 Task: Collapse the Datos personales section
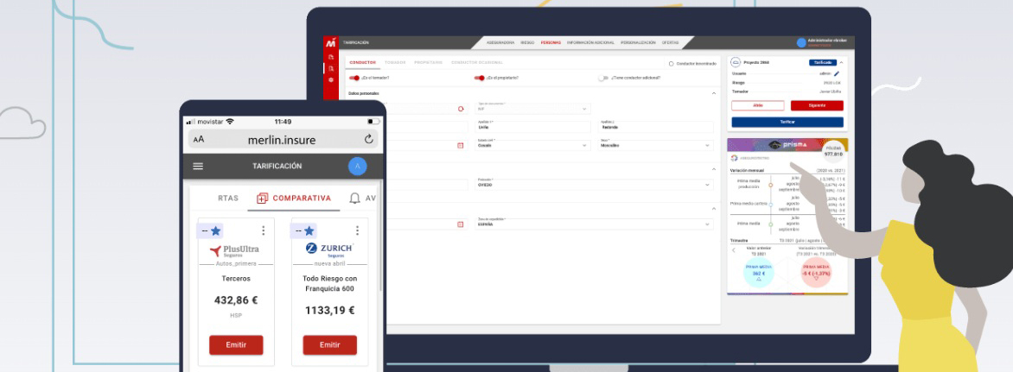pyautogui.click(x=713, y=93)
